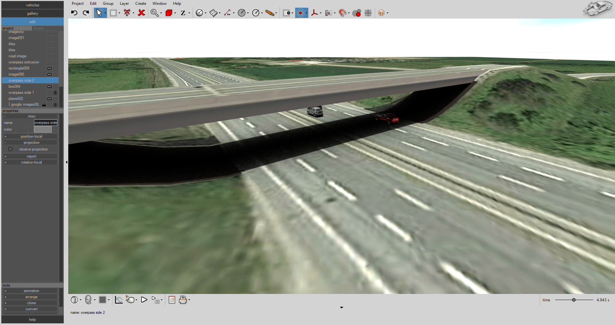The height and width of the screenshot is (325, 615).
Task: Collapse the misc properties section
Action: point(5,116)
